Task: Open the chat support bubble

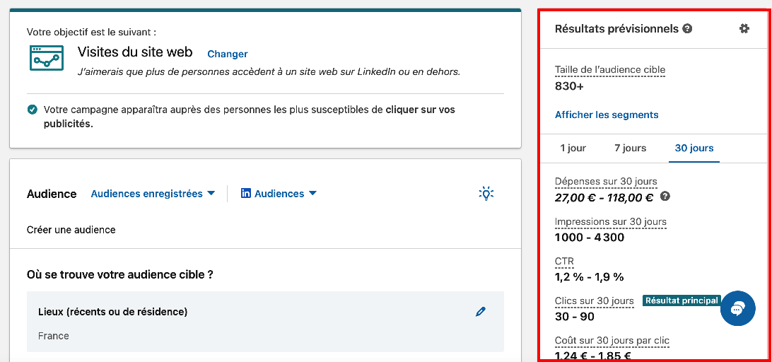Action: [737, 309]
